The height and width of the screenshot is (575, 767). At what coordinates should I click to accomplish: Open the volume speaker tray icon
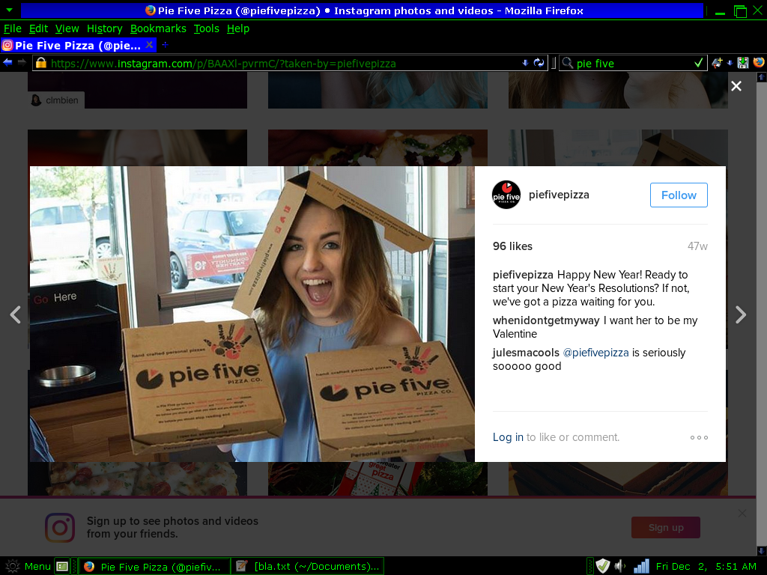point(619,566)
